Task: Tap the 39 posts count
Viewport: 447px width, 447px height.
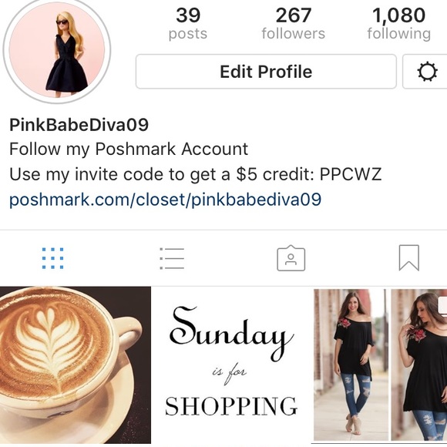Action: click(x=188, y=24)
